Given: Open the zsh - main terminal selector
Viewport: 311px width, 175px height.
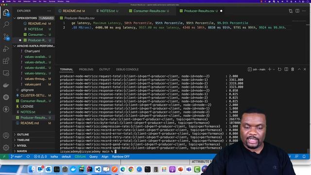Looking at the screenshot, I should (x=257, y=69).
